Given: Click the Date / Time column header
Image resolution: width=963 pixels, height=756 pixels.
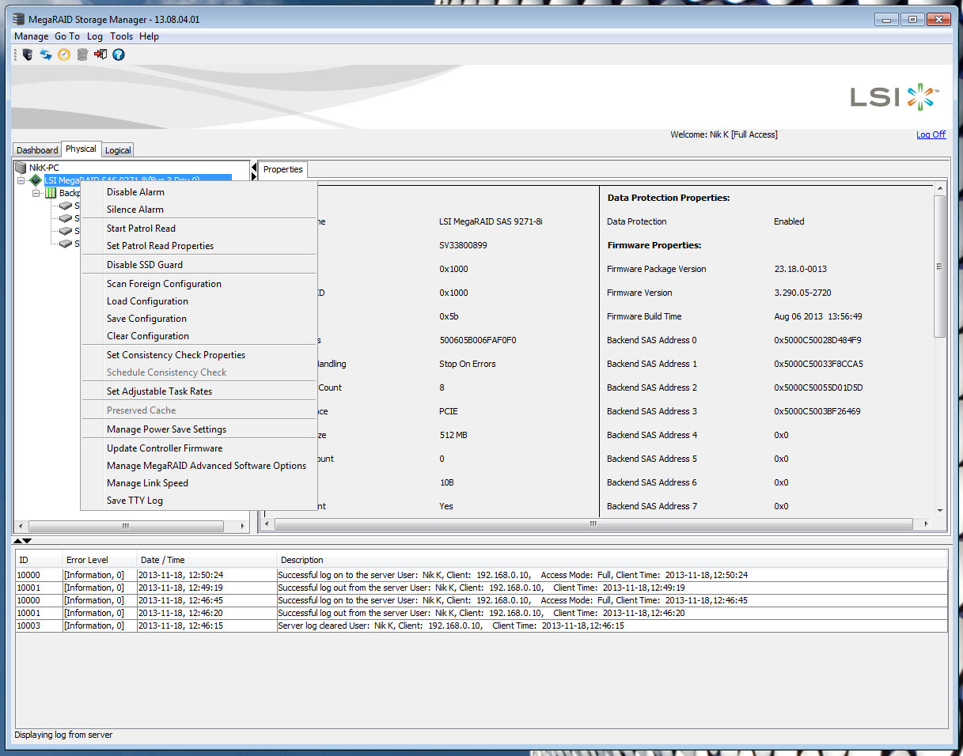Looking at the screenshot, I should (x=207, y=560).
